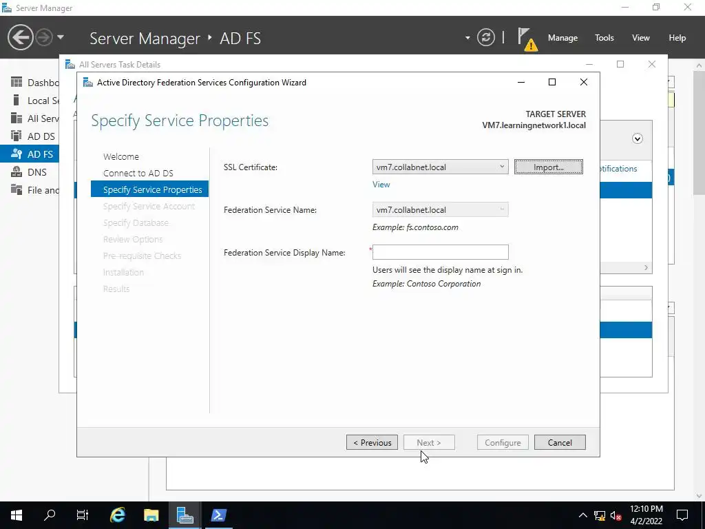Select File and Storage Services icon
Screen dimensions: 705x529
pyautogui.click(x=17, y=190)
